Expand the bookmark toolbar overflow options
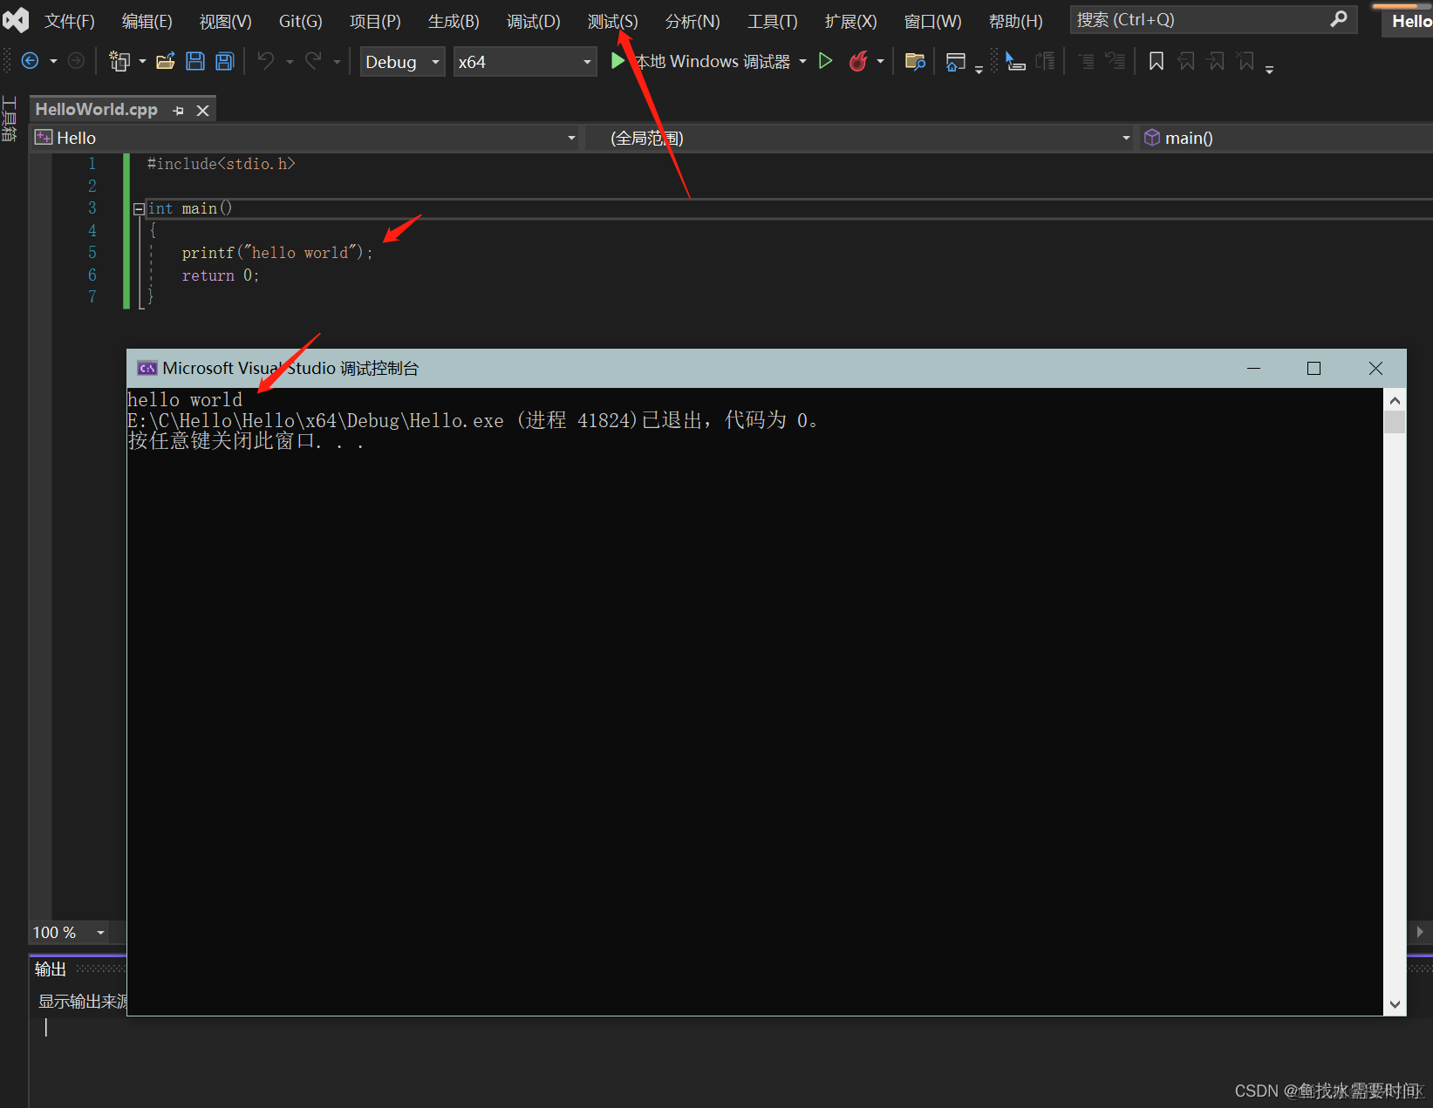The image size is (1433, 1108). click(1269, 68)
